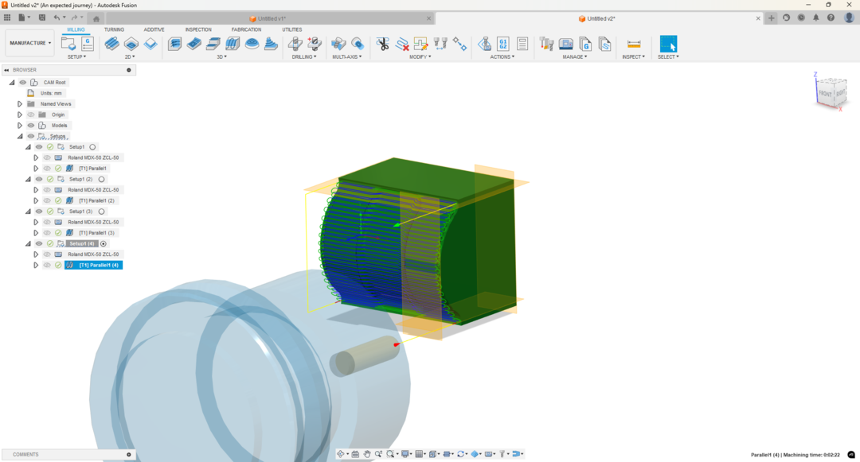The height and width of the screenshot is (462, 860).
Task: Click the Multi-Axis Contour tool
Action: (358, 44)
